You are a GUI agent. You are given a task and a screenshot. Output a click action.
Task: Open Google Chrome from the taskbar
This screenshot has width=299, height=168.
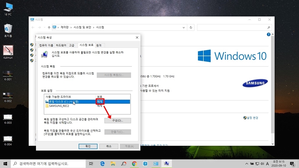(x=135, y=164)
